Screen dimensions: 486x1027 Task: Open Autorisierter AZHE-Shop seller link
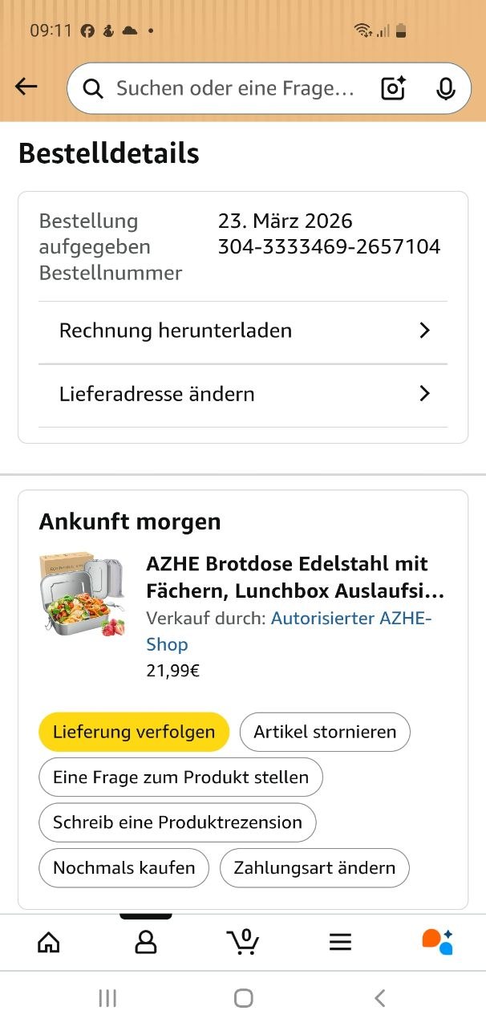coord(289,631)
